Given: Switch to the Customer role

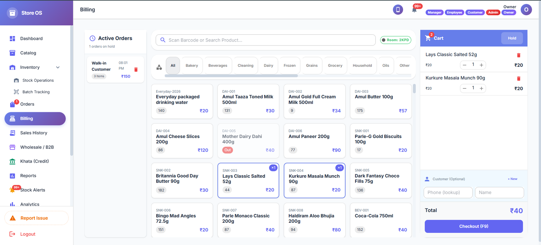Looking at the screenshot, I should coord(475,12).
